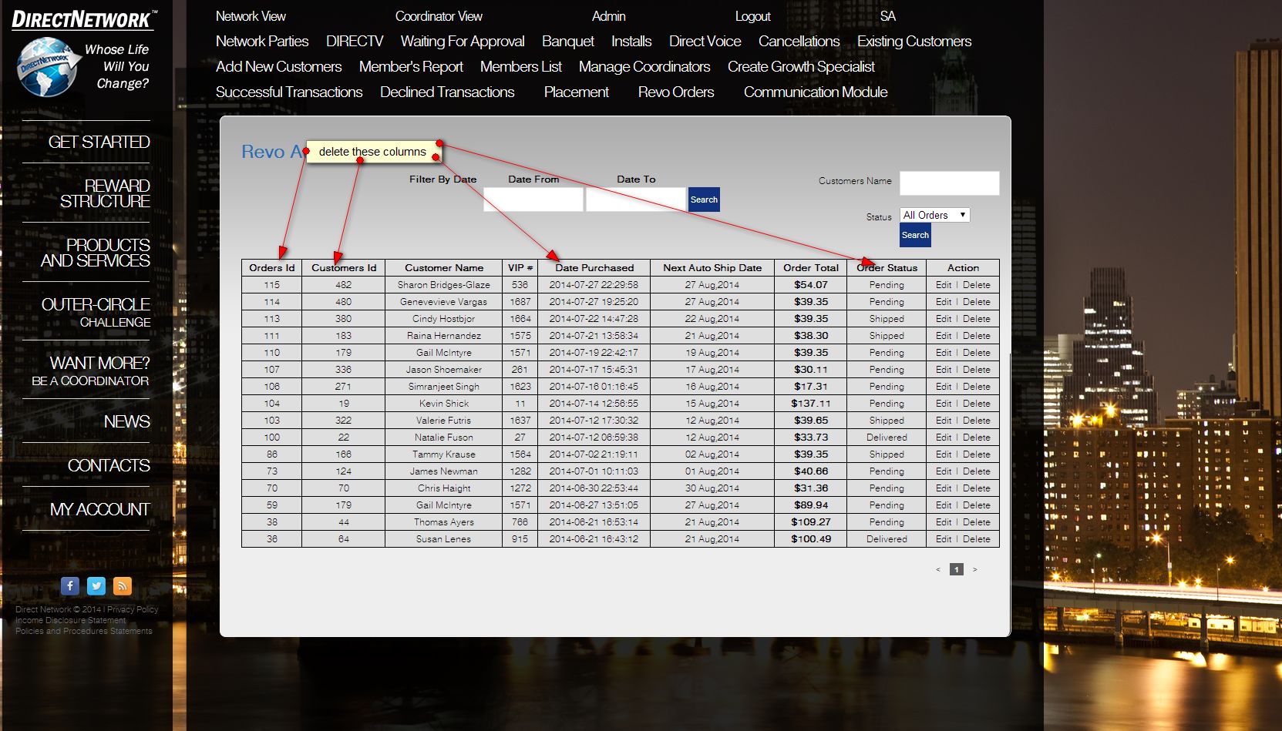Delete the Sharon Bridges-Glaze order
The width and height of the screenshot is (1282, 731).
(977, 285)
